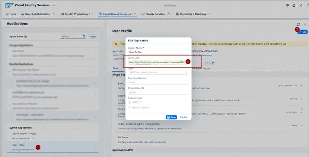The image size is (309, 157).
Task: Open User Profile row chevron
Action: (x=95, y=147)
